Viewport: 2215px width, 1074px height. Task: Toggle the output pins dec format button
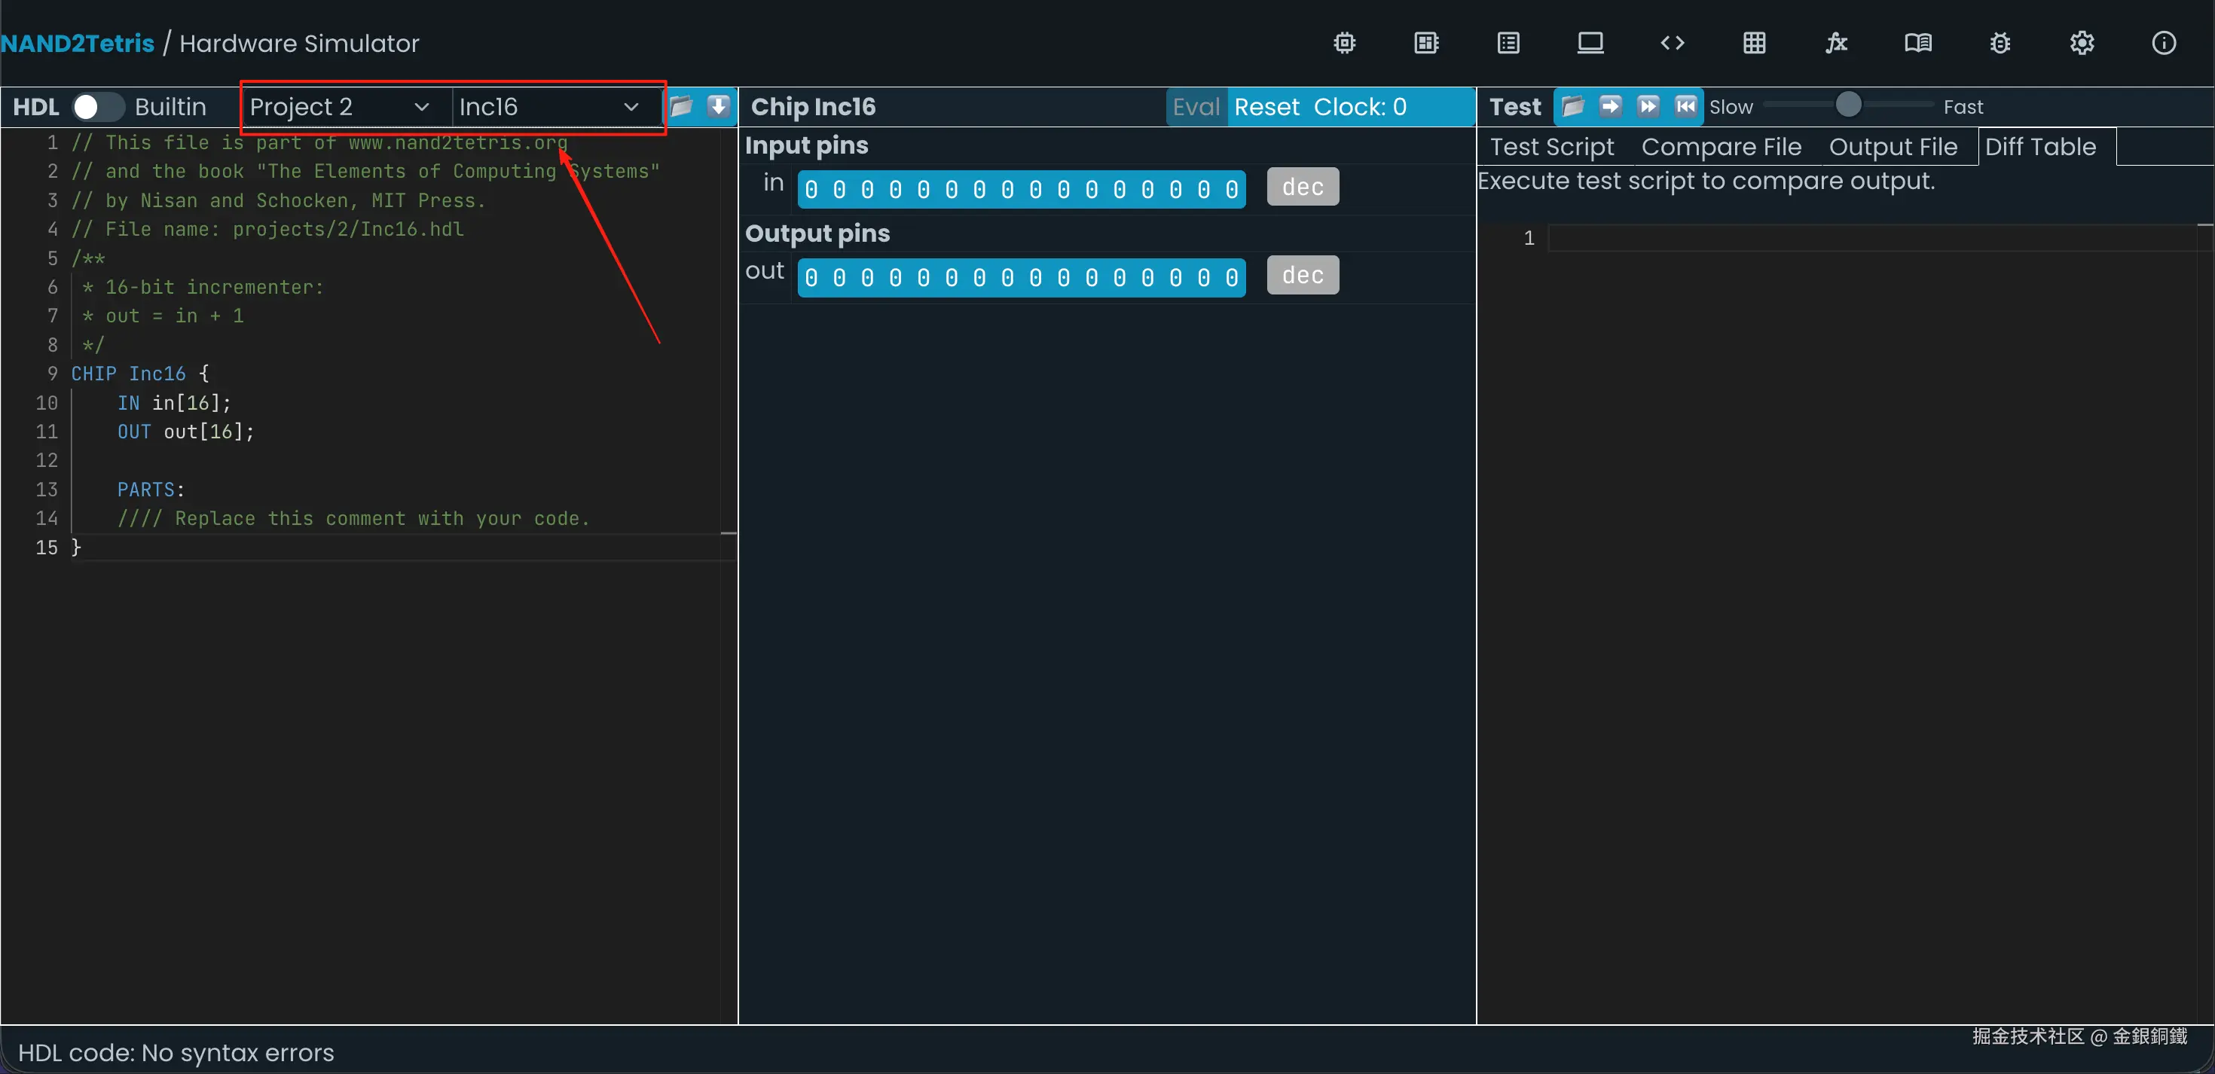pyautogui.click(x=1302, y=276)
